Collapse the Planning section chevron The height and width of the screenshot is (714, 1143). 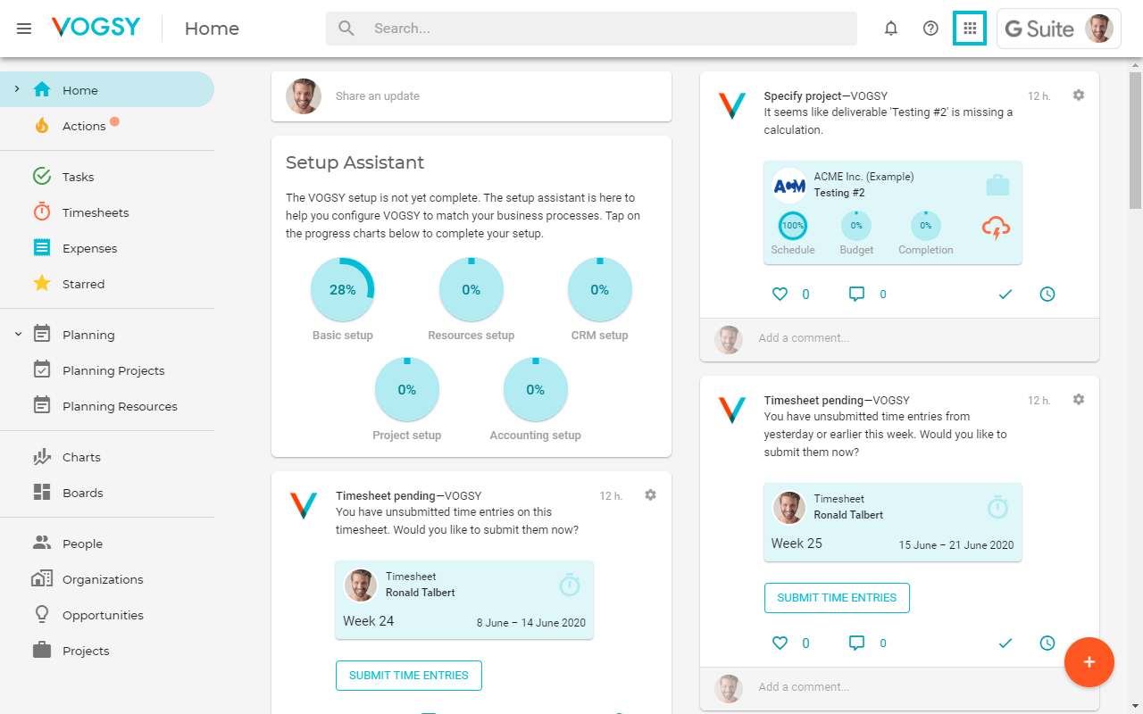click(x=18, y=335)
